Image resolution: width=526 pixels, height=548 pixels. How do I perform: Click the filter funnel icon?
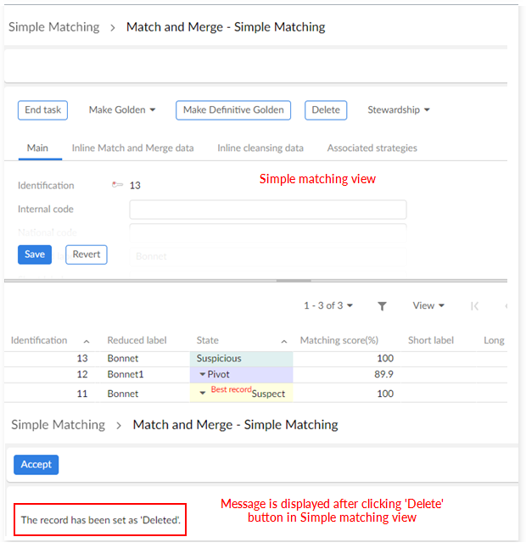click(382, 306)
